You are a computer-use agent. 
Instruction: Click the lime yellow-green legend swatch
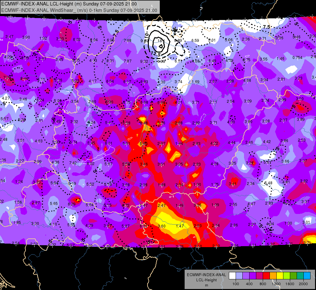pyautogui.click(x=287, y=275)
